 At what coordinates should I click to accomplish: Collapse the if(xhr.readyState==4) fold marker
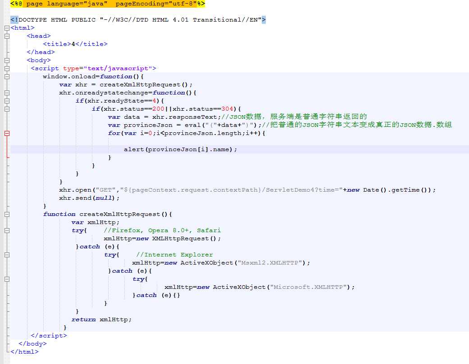[7, 101]
